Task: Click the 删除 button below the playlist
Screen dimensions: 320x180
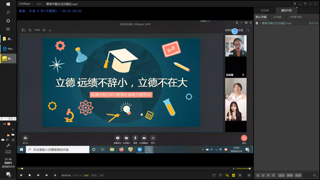Action: pos(290,175)
